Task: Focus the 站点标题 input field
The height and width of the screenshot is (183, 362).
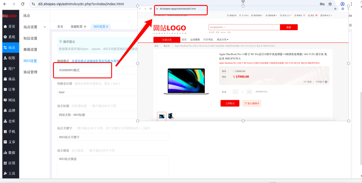Action: click(x=97, y=115)
